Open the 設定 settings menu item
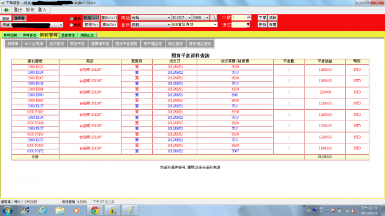The width and height of the screenshot is (385, 216). (x=30, y=10)
